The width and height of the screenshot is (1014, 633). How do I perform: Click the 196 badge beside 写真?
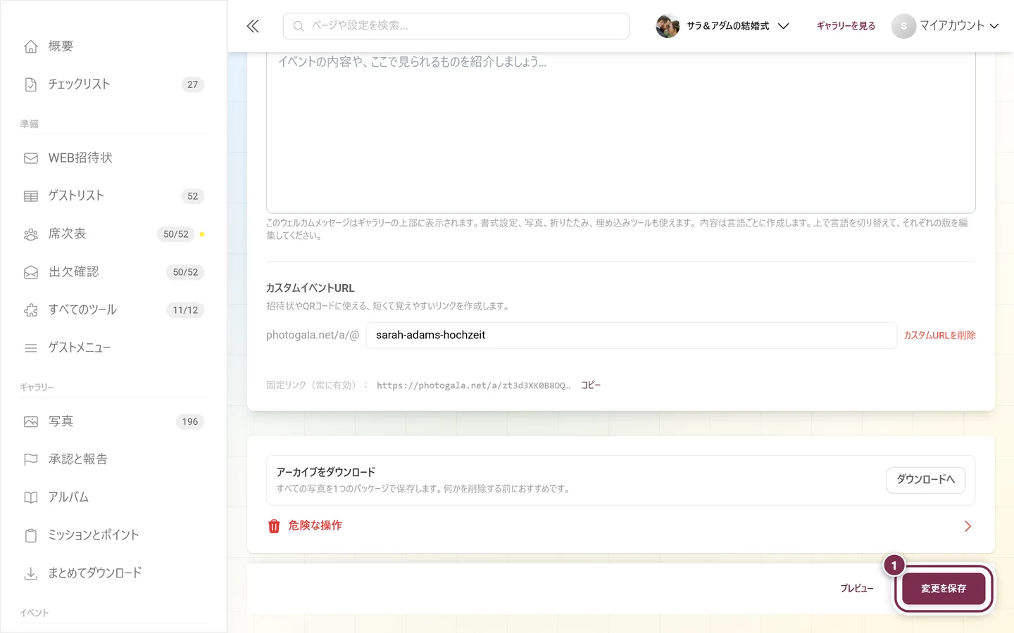pyautogui.click(x=190, y=422)
